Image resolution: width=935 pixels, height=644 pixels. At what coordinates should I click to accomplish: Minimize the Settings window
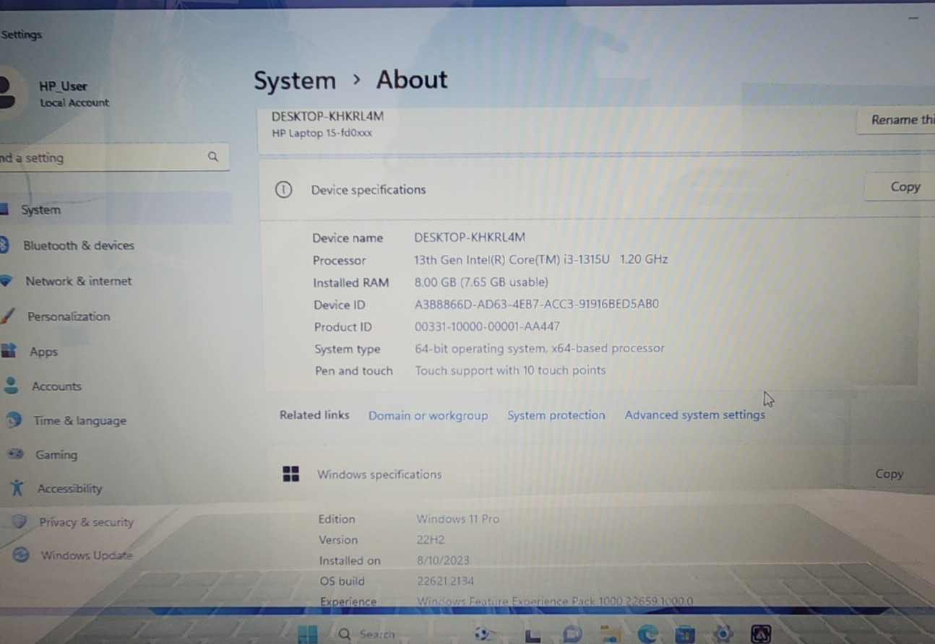913,18
